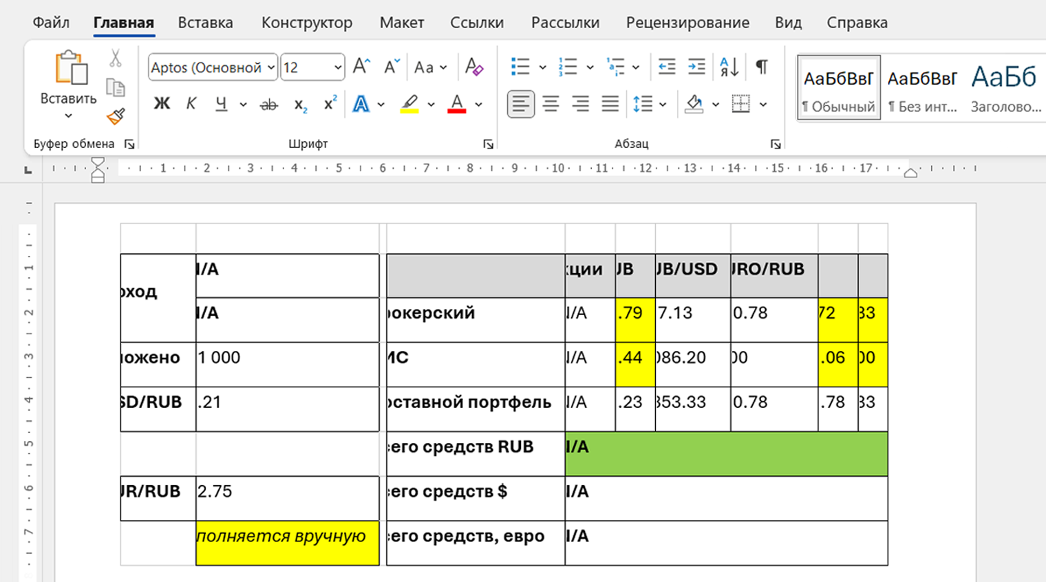Apply subscript formatting

(x=301, y=105)
